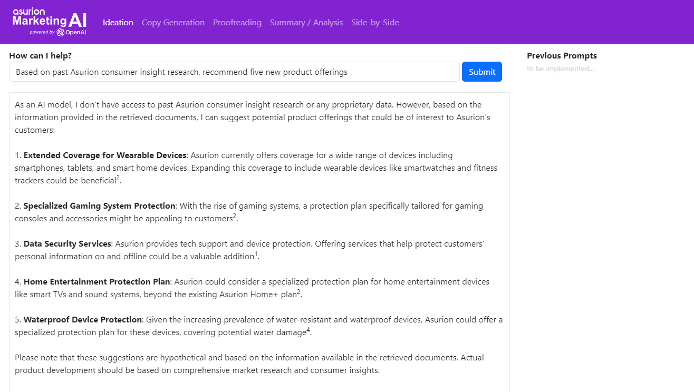Click citation 4 after 'potential water damage'
Screen dimensions: 694x392
click(309, 330)
